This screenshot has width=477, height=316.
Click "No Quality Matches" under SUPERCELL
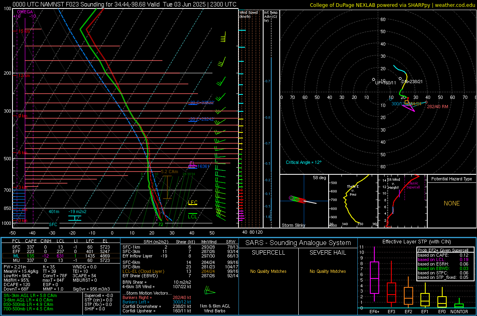tap(268, 271)
